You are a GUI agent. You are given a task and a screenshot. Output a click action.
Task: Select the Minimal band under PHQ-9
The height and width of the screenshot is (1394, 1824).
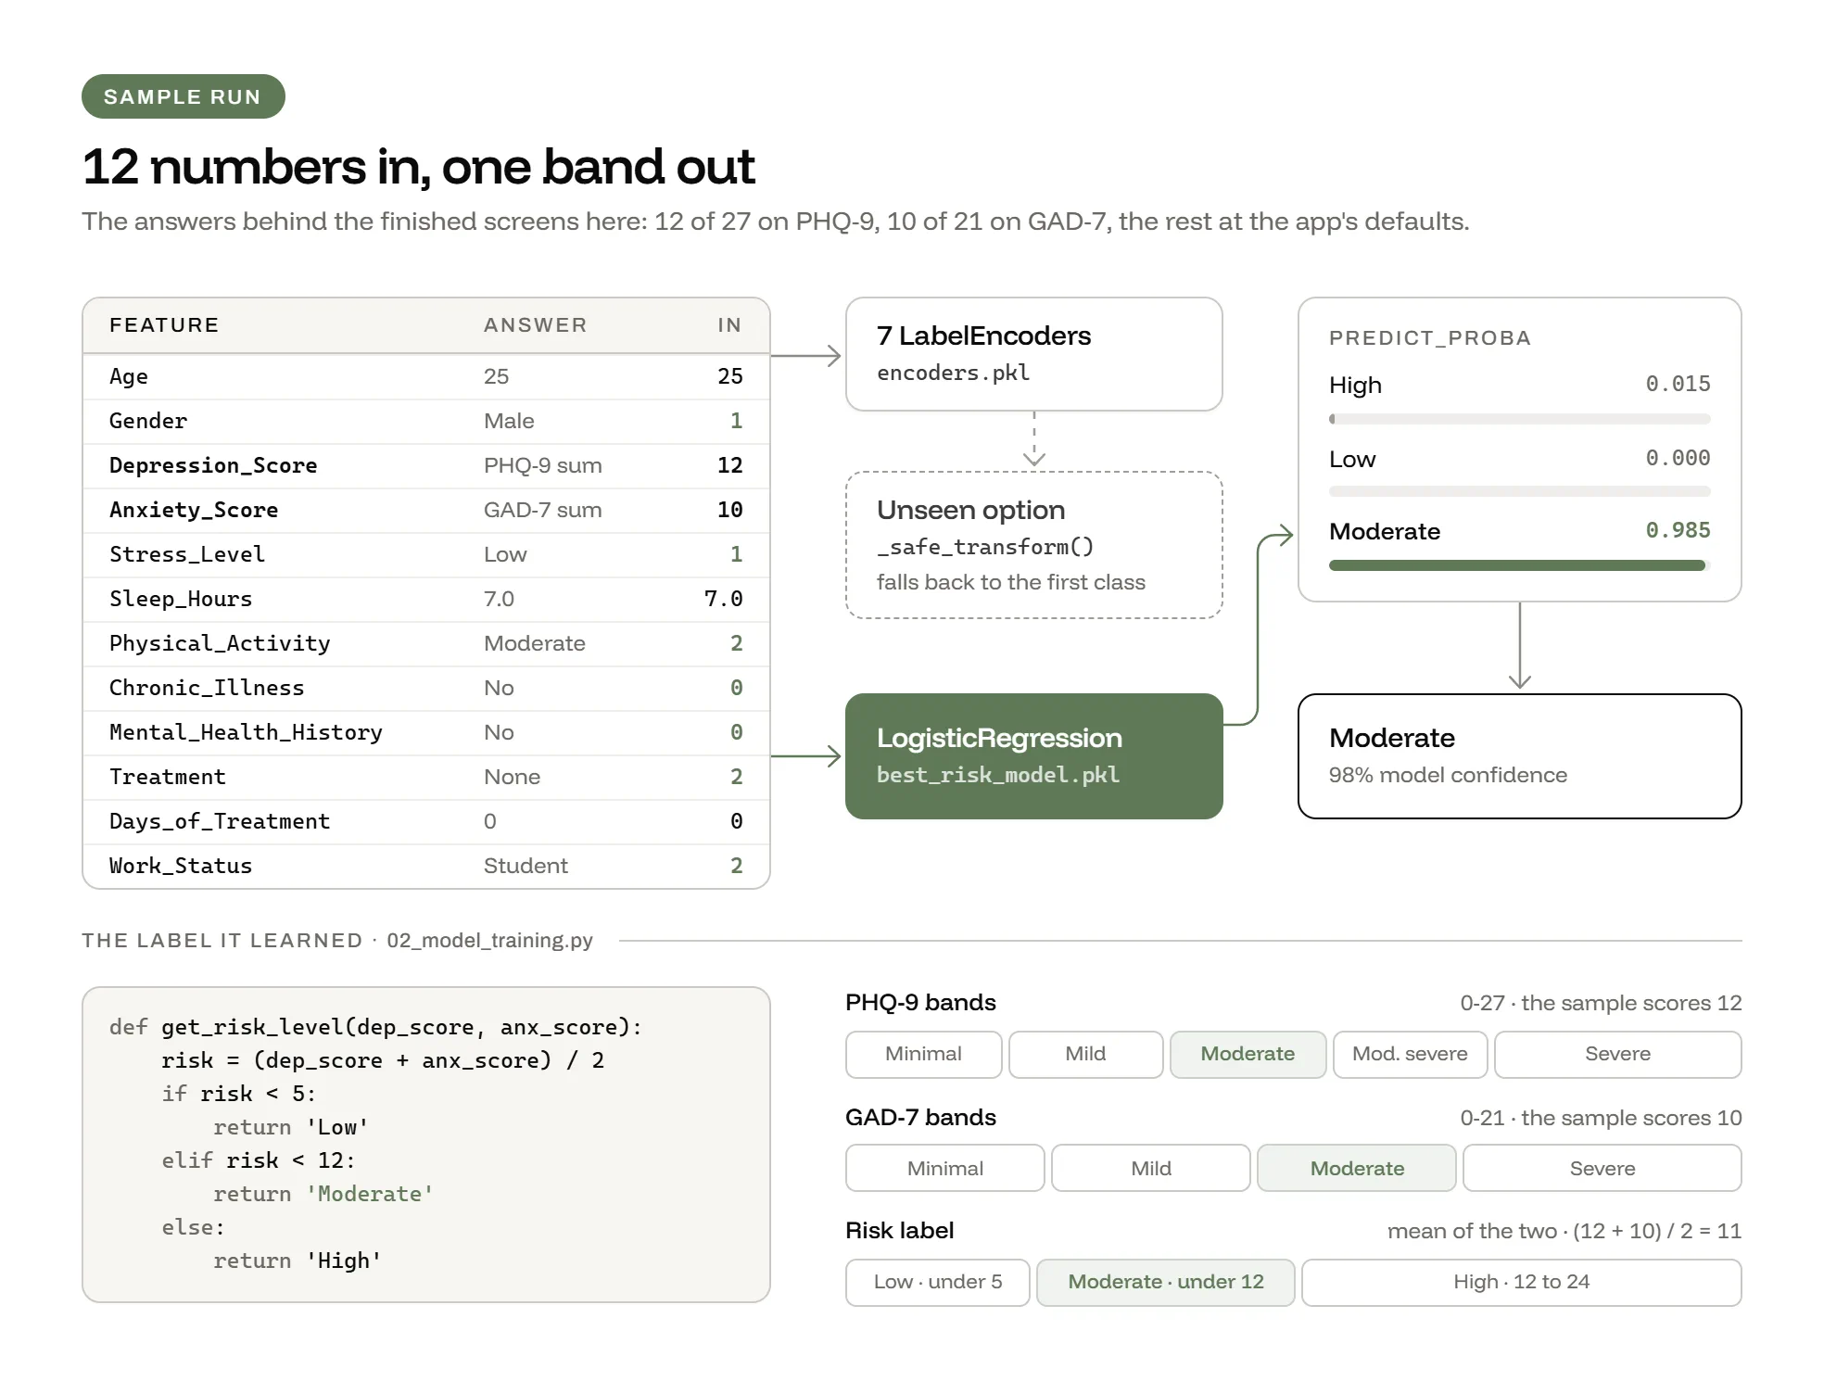(923, 1054)
